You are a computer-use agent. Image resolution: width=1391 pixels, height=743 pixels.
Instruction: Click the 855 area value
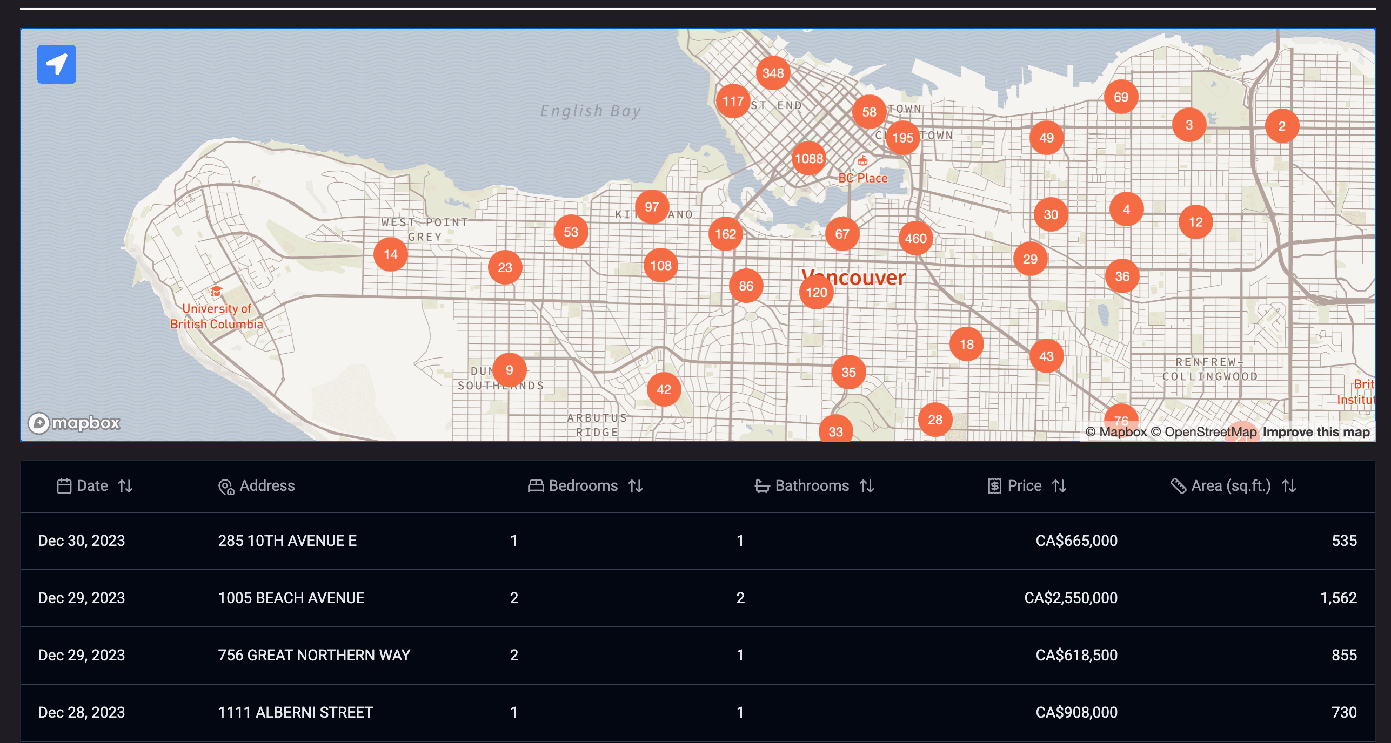pos(1344,655)
